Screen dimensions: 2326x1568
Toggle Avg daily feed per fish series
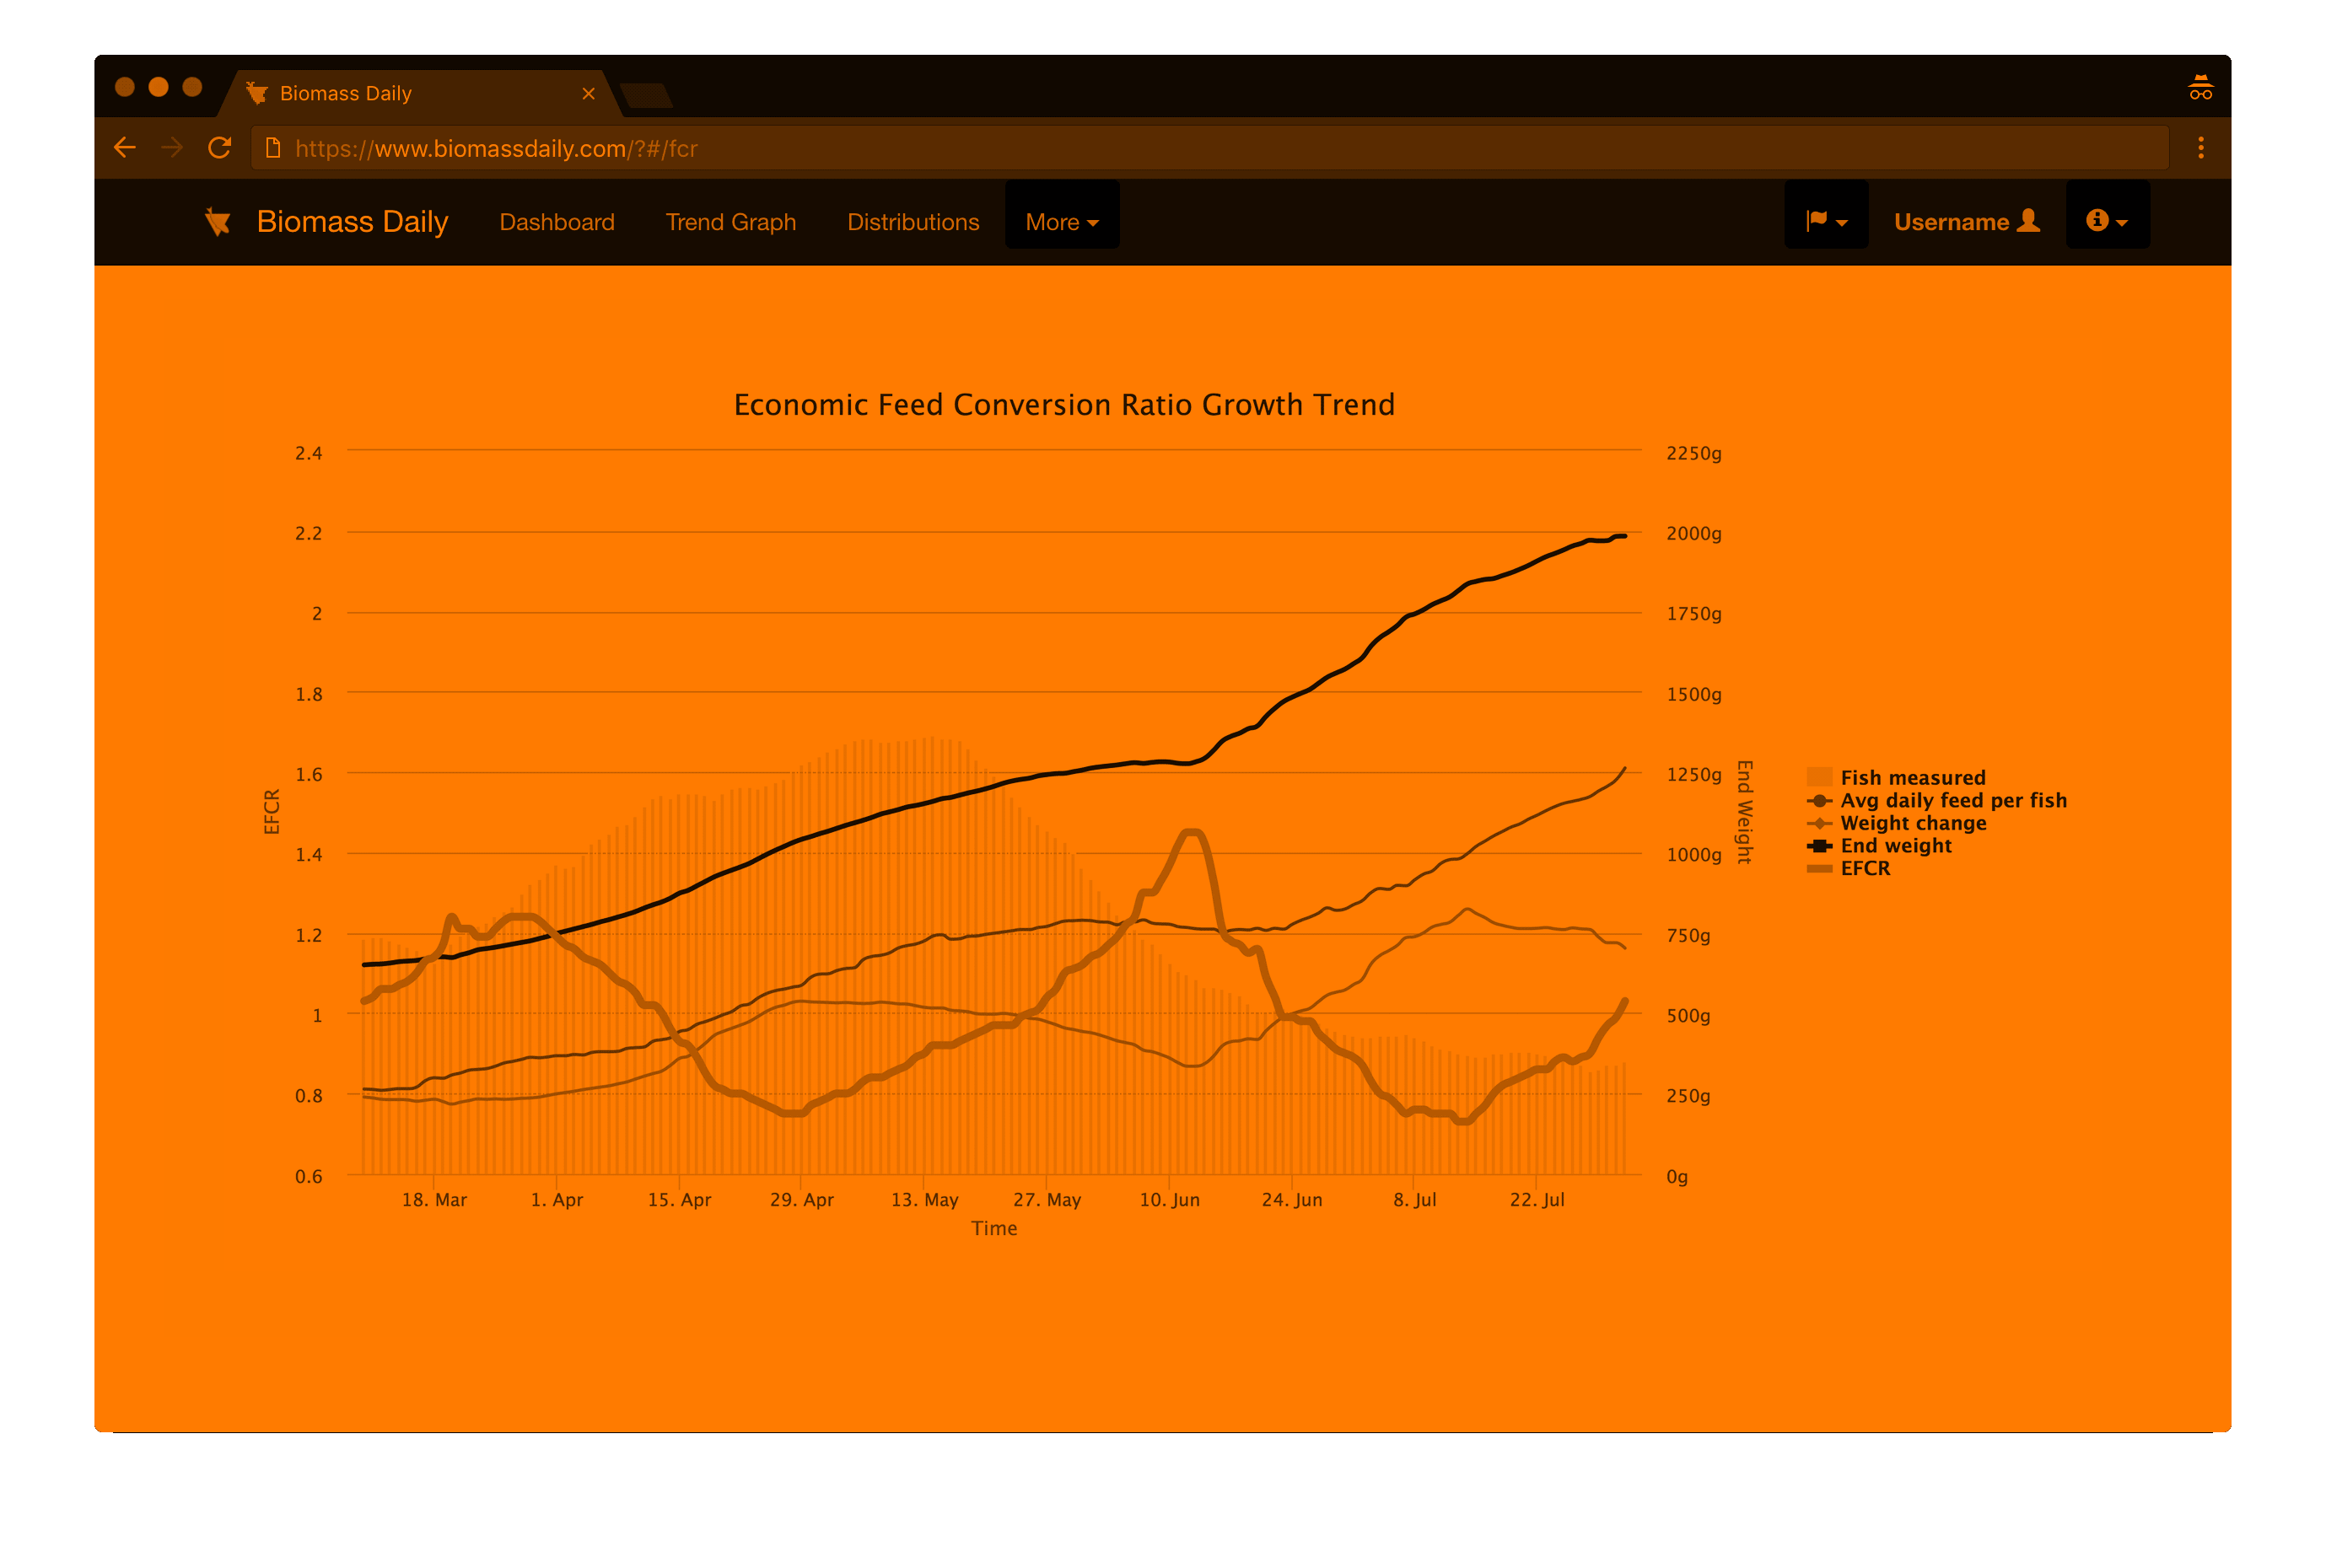tap(1936, 800)
